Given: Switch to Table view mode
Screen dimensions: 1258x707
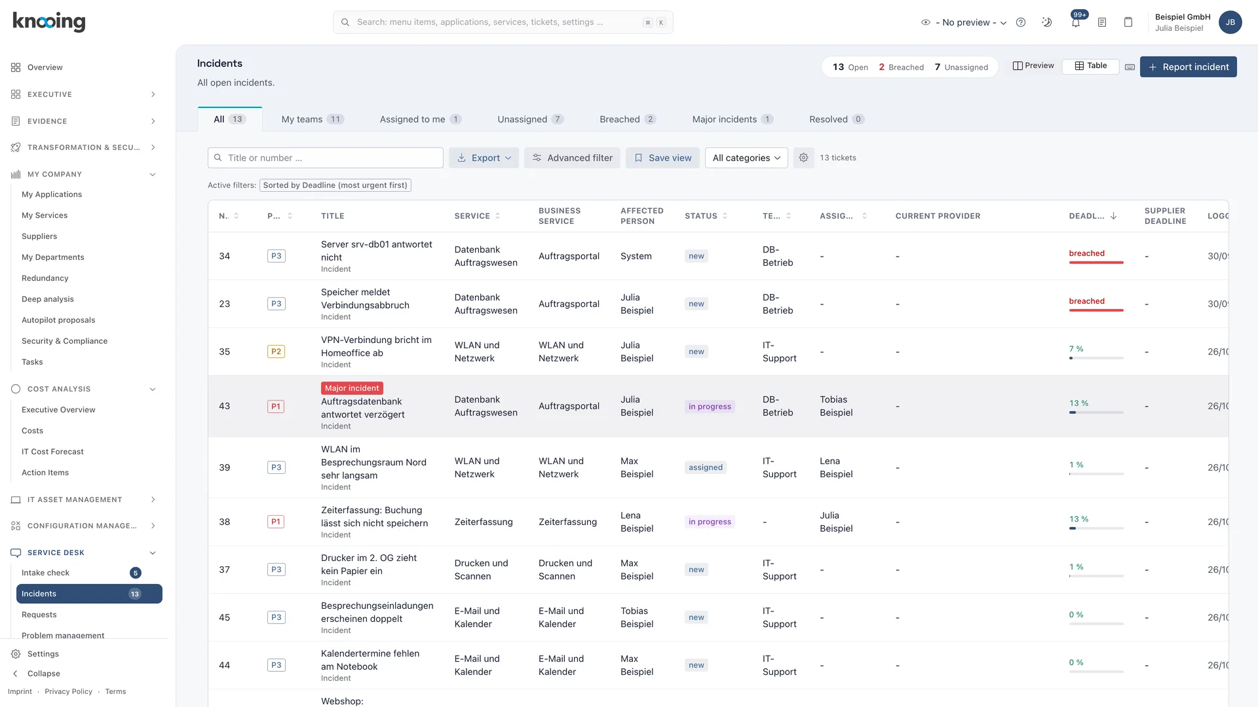Looking at the screenshot, I should [1091, 65].
